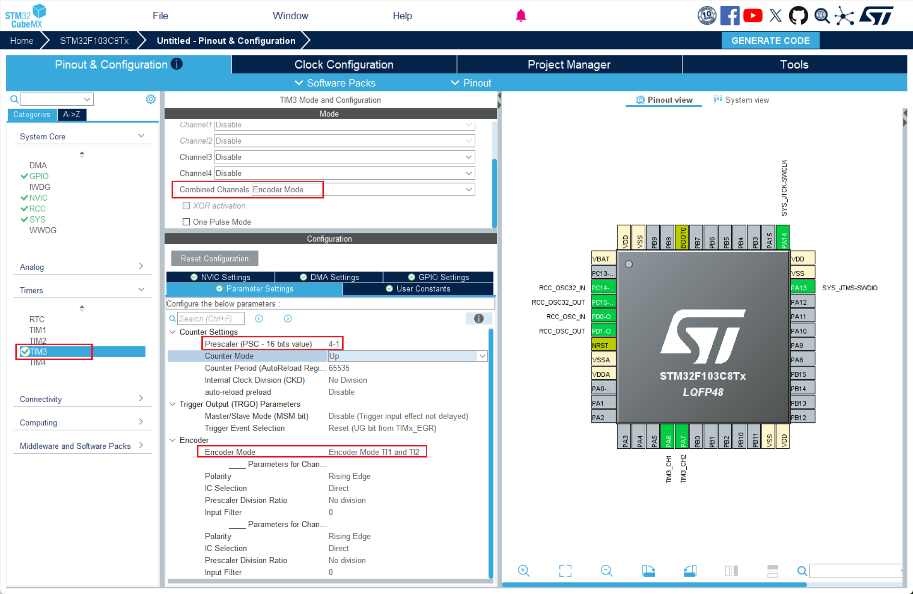Go to next parameter search result

[x=288, y=319]
